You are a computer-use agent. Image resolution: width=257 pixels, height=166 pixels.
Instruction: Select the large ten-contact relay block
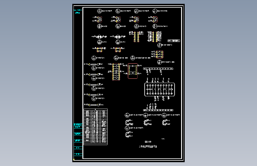click(x=159, y=89)
